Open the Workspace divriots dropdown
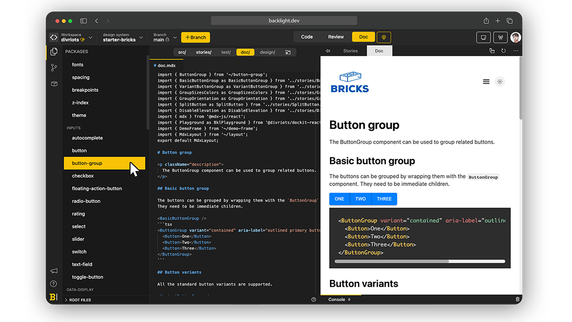The width and height of the screenshot is (572, 322). tap(71, 37)
